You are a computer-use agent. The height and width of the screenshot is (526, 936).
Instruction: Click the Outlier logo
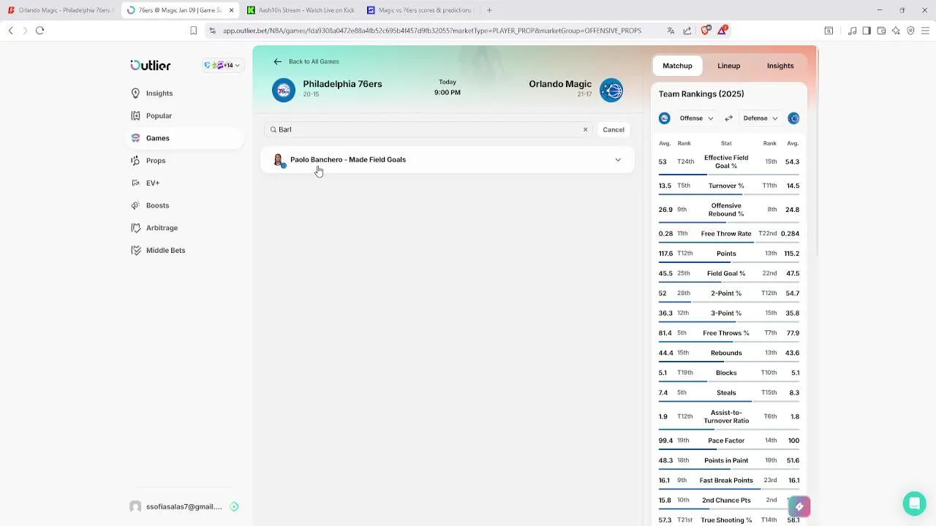coord(150,65)
